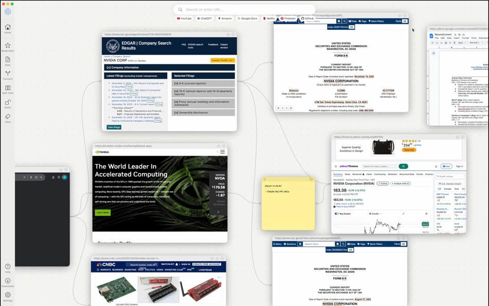
Task: Open Downloads from the sidebar
Action: click(8, 282)
